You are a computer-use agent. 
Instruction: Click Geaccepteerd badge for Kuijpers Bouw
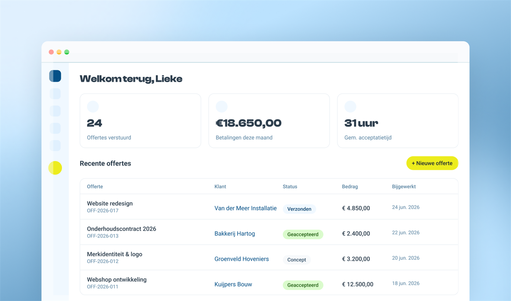pos(303,285)
